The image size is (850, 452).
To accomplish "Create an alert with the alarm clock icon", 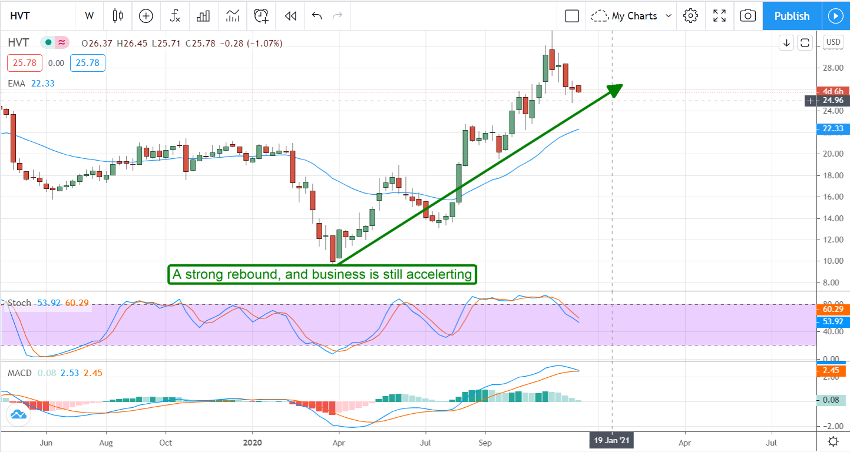I will pyautogui.click(x=261, y=16).
